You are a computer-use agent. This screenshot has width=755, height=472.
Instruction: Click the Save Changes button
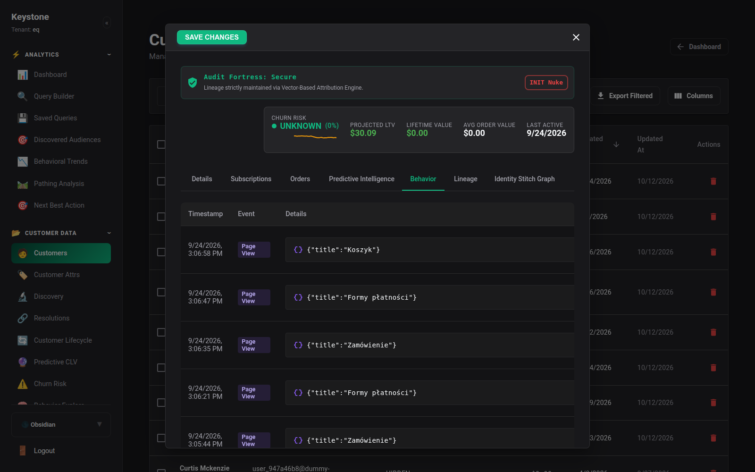212,37
